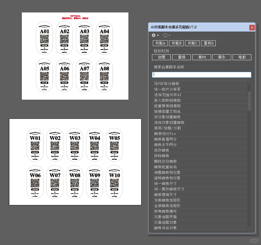Select the "+" radio button
This screenshot has height=245, width=261.
click(153, 35)
